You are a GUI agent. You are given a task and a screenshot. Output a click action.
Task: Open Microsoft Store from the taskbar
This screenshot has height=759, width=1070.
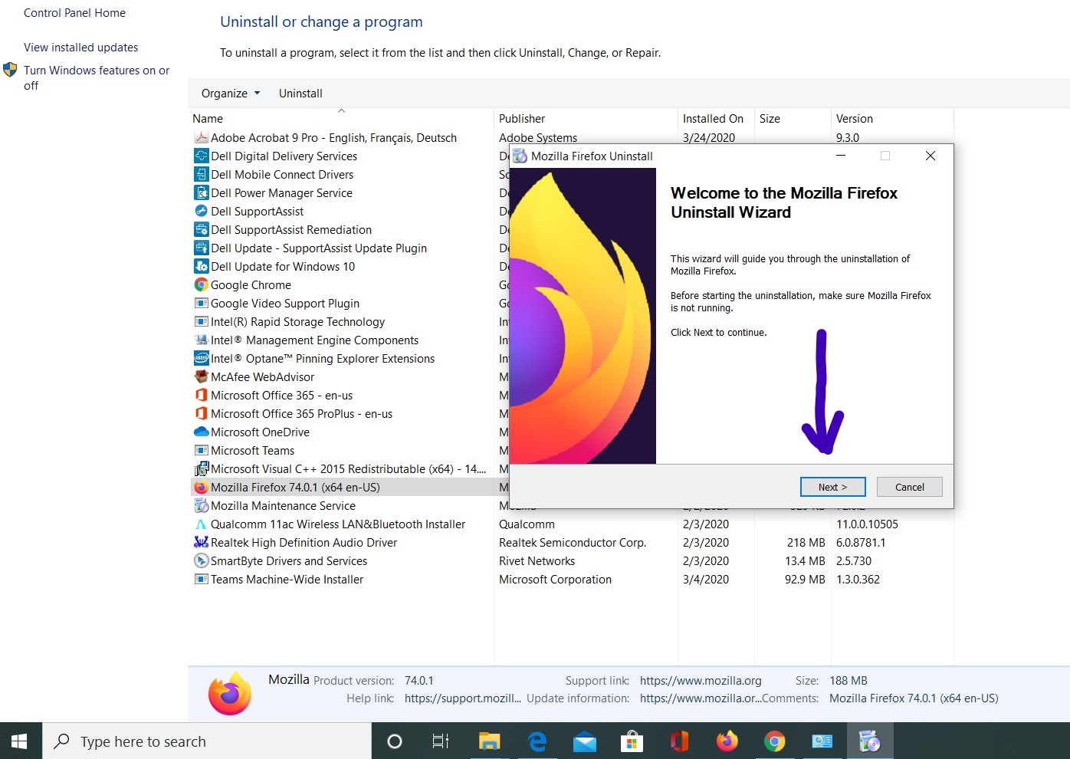coord(632,741)
